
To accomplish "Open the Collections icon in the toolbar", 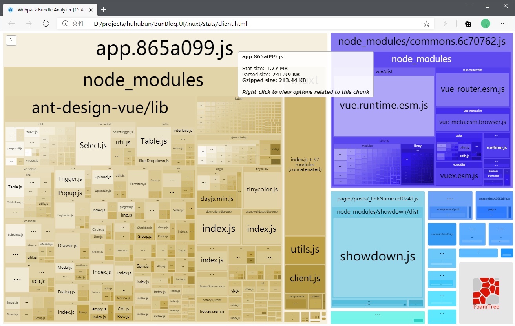I will pos(468,24).
